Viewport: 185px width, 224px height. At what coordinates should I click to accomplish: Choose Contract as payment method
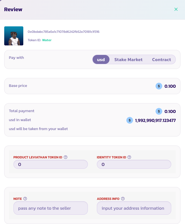(x=161, y=59)
